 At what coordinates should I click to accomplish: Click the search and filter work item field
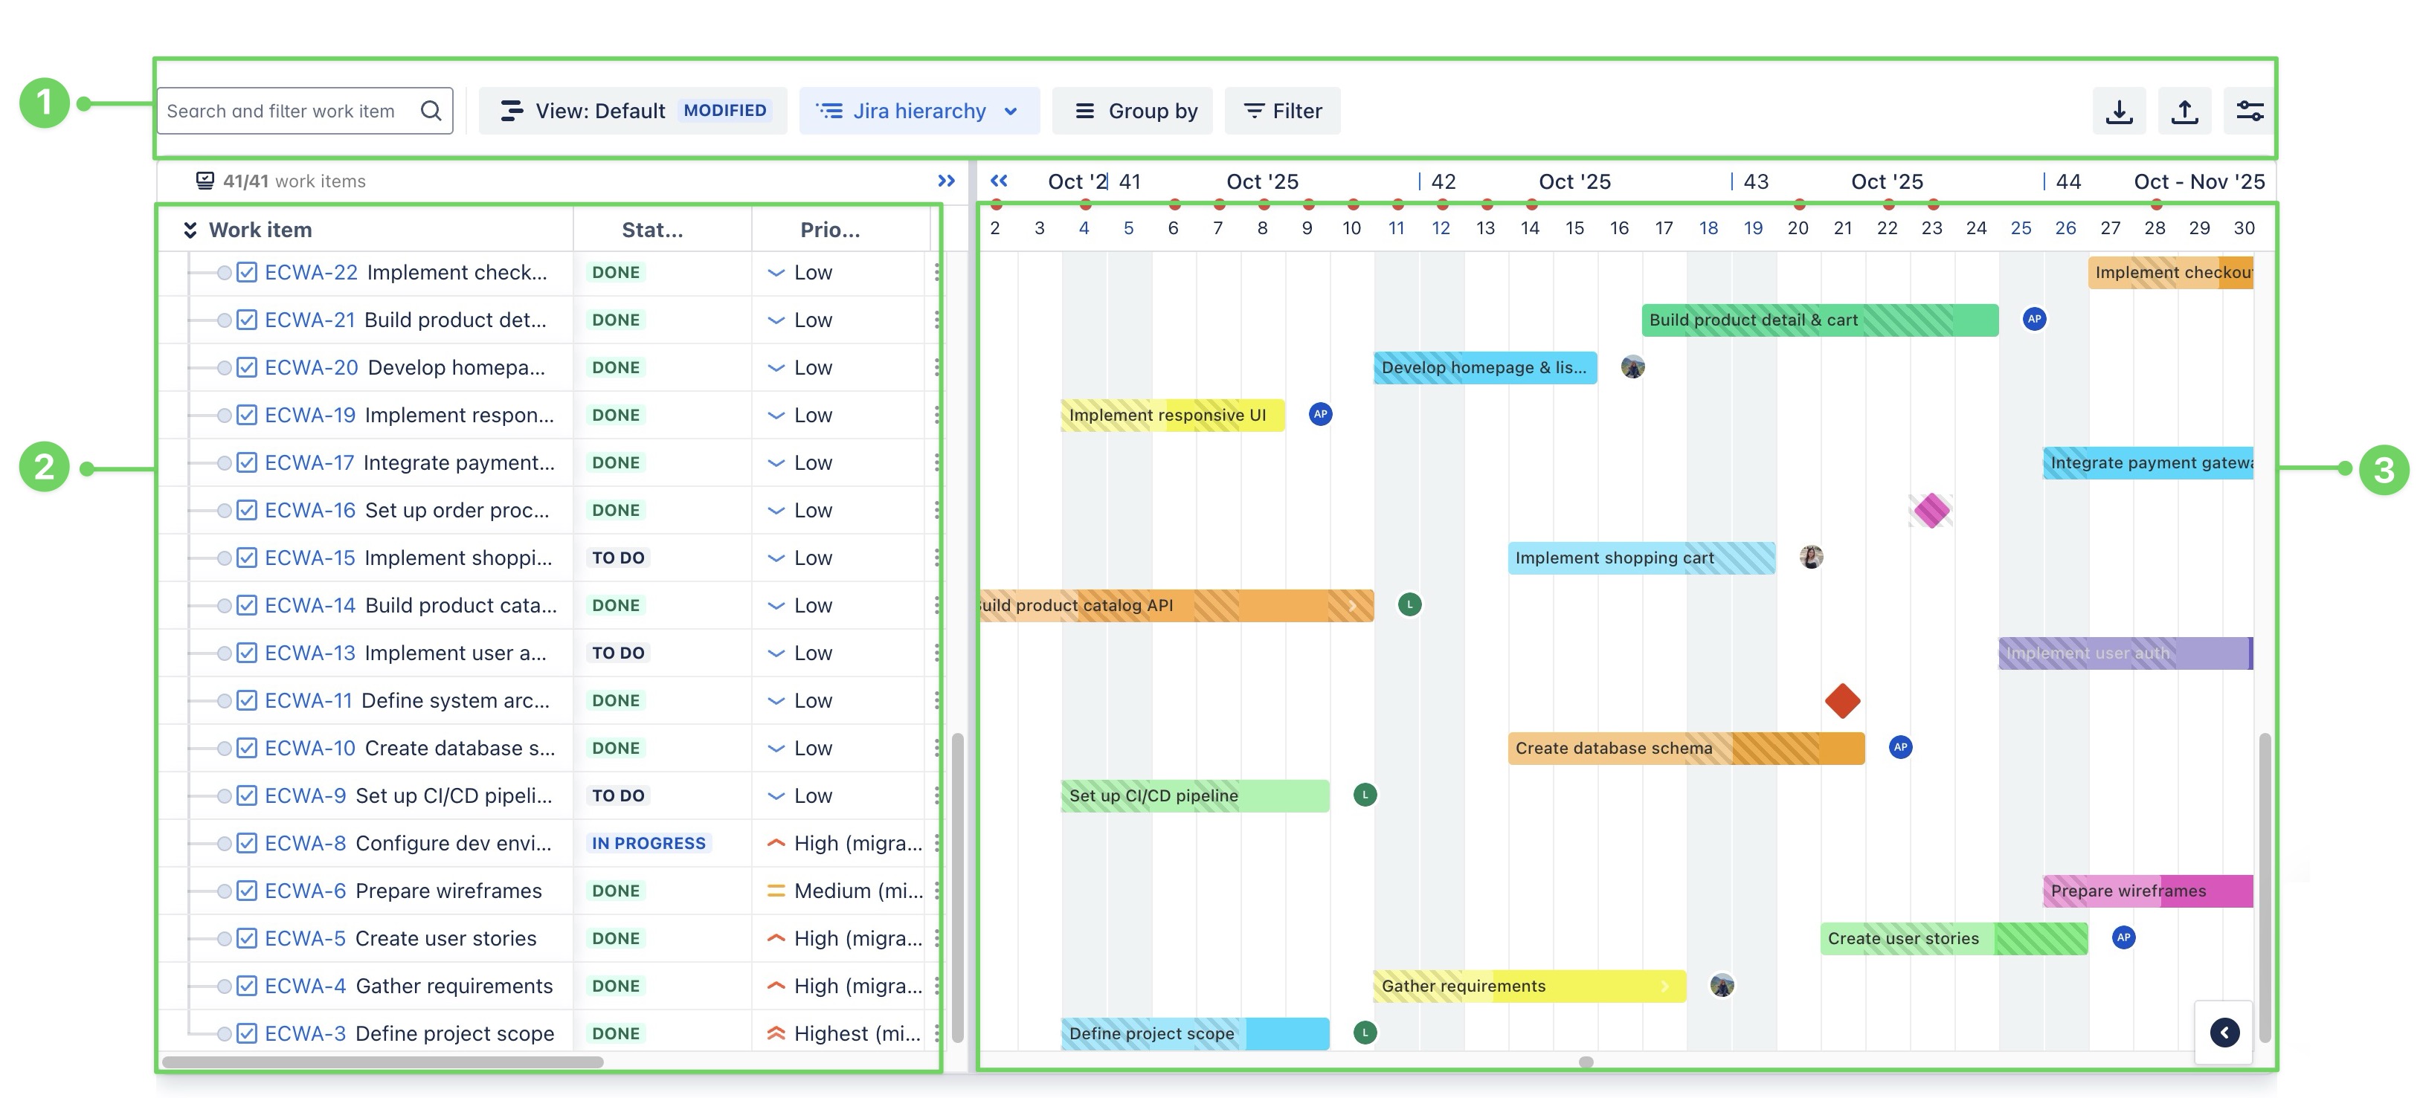coord(282,111)
